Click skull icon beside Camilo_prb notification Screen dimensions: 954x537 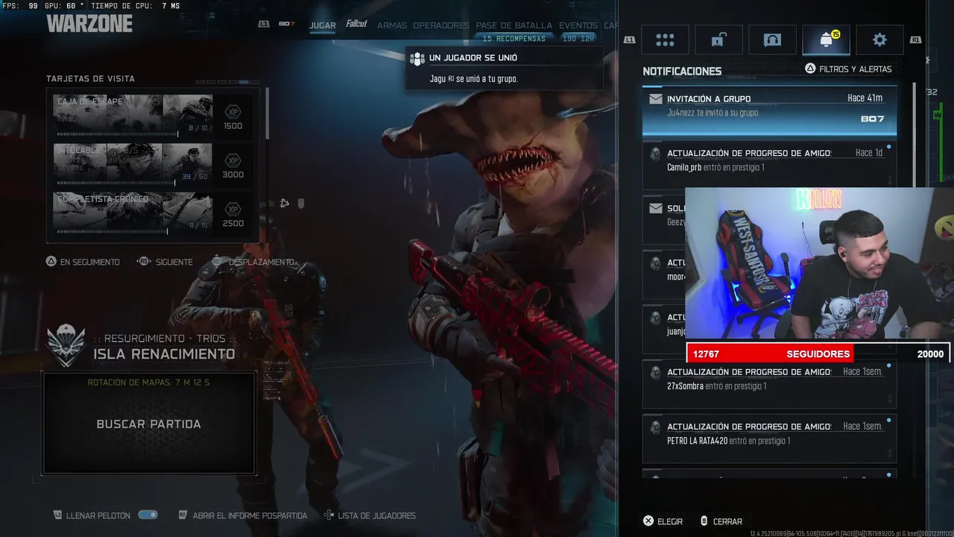[655, 154]
